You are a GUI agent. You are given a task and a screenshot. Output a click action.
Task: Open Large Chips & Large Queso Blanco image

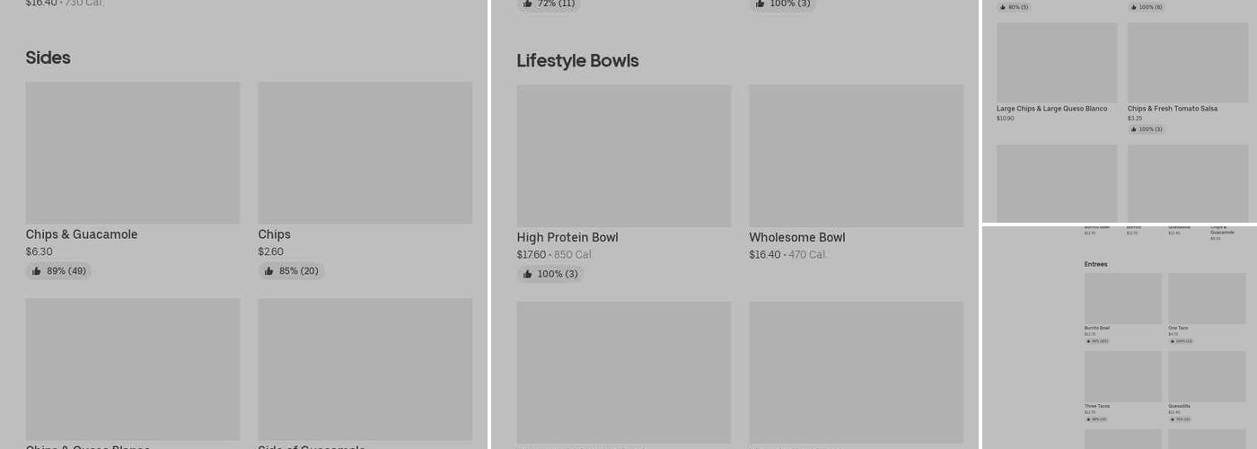click(x=1057, y=63)
